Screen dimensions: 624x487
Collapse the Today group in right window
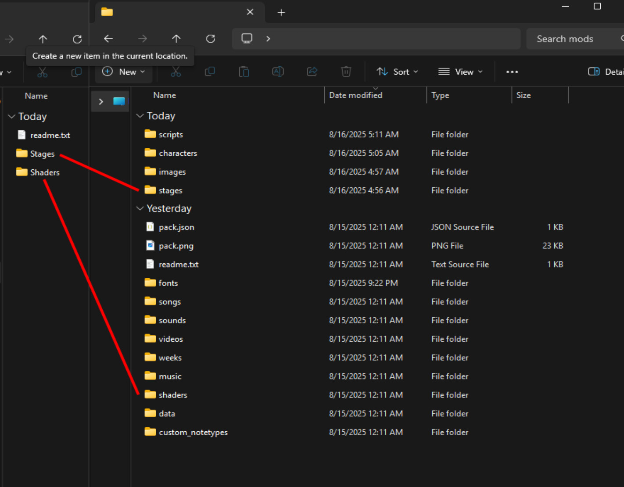tap(140, 116)
